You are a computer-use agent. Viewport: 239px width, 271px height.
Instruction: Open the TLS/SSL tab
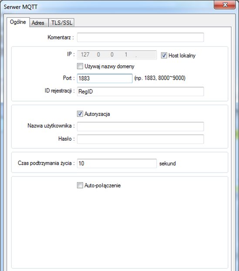(62, 23)
